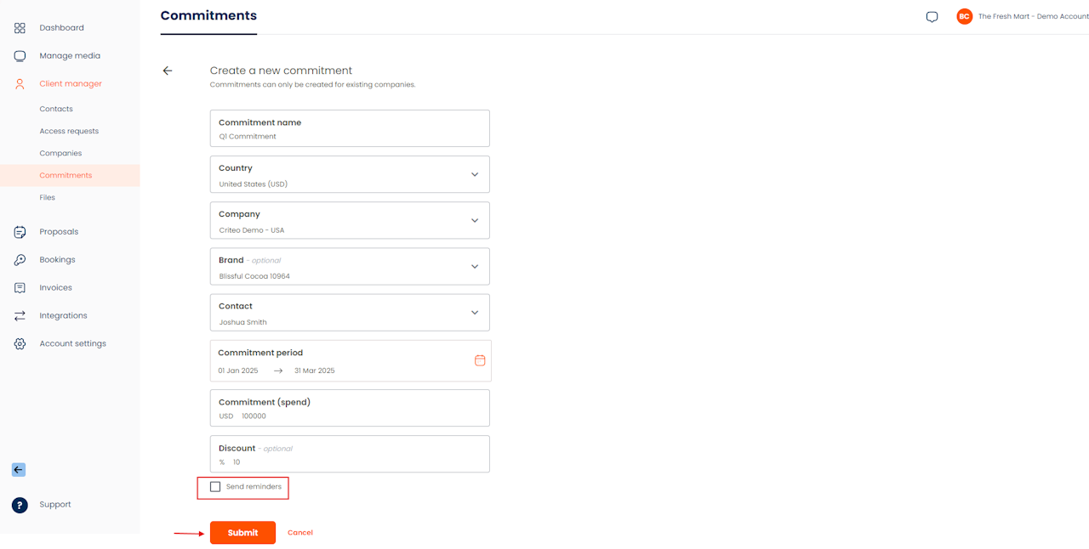Click the Cancel link
This screenshot has height=549, width=1089.
tap(300, 533)
